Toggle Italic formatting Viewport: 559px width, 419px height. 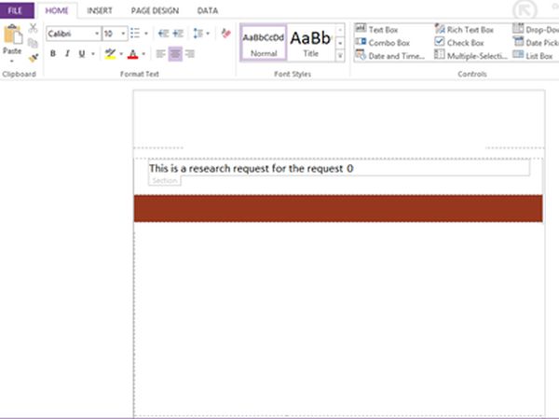pos(67,53)
